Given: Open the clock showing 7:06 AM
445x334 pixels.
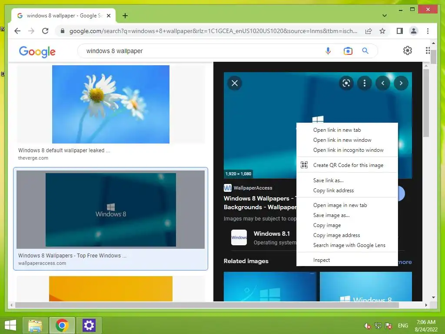Looking at the screenshot, I should [426, 326].
